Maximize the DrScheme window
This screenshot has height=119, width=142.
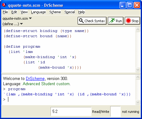(x=130, y=5)
